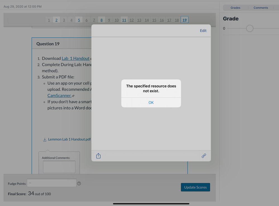
Task: Tap Edit in the popup header
Action: click(203, 31)
